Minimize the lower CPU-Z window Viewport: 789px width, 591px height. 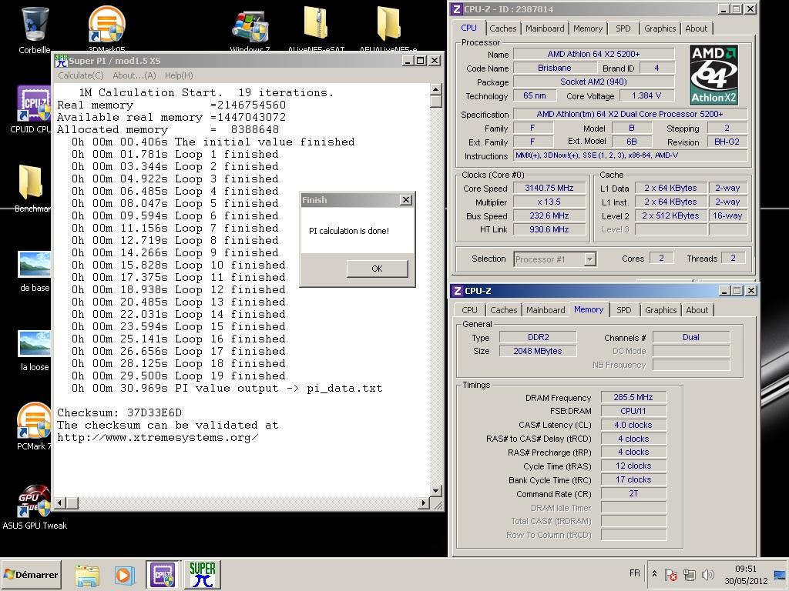tap(725, 291)
